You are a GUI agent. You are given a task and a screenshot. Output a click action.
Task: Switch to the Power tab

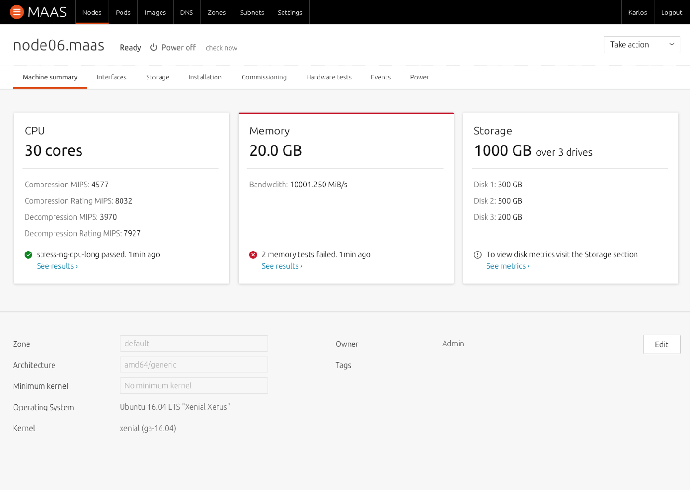(419, 77)
